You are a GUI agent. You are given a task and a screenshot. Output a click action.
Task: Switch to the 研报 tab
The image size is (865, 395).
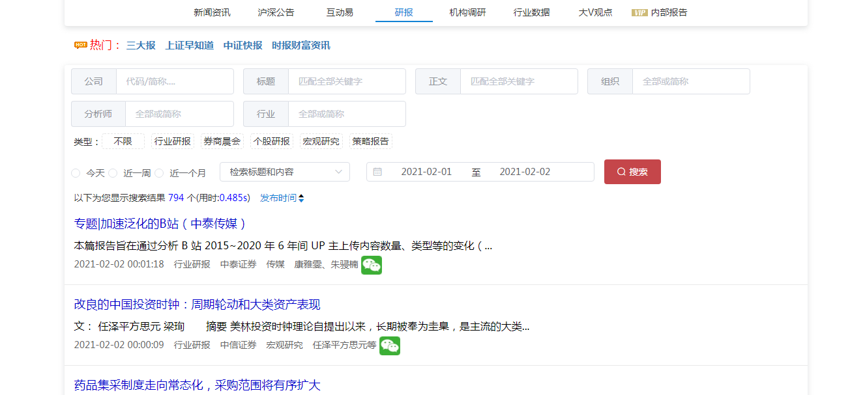click(403, 12)
